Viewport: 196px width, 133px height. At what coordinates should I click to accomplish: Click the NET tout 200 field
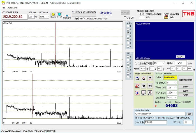click(31, 17)
